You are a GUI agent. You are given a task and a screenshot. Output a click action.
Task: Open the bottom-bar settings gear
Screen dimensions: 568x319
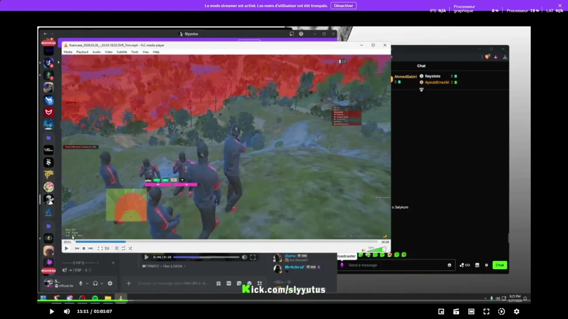[517, 311]
